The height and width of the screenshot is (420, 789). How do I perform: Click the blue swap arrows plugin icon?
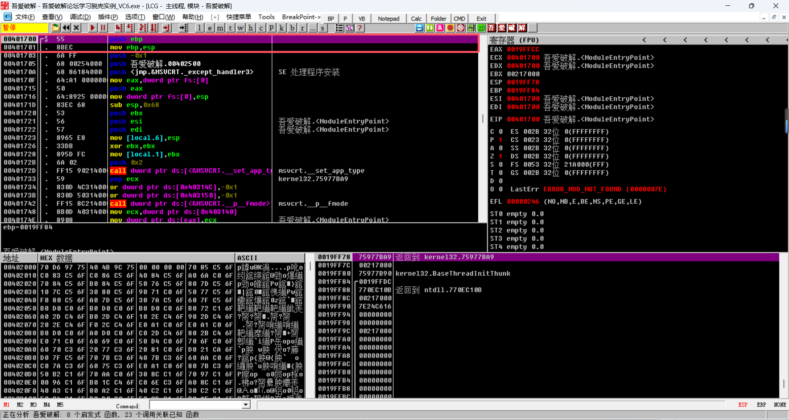(x=419, y=28)
